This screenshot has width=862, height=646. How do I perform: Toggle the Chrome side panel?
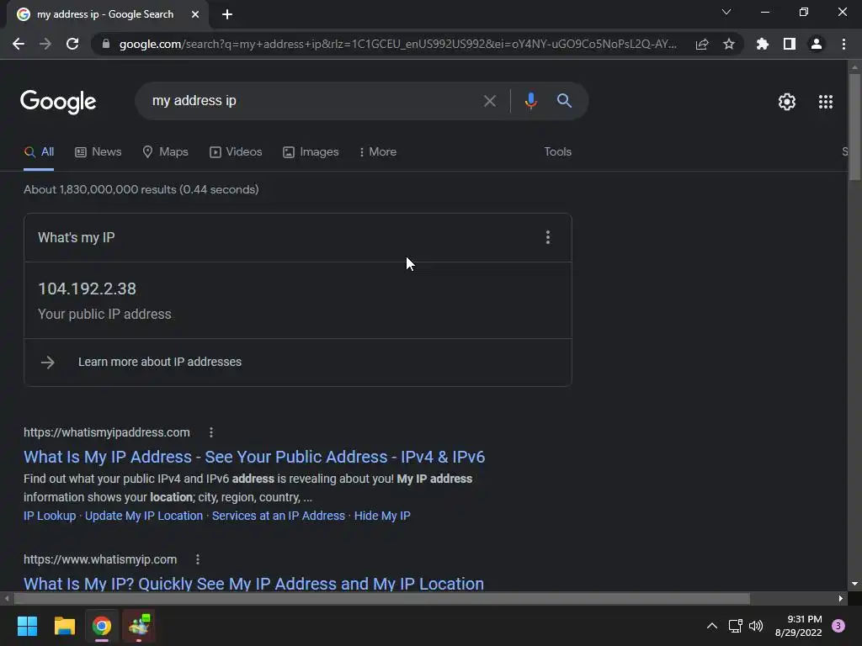tap(790, 44)
